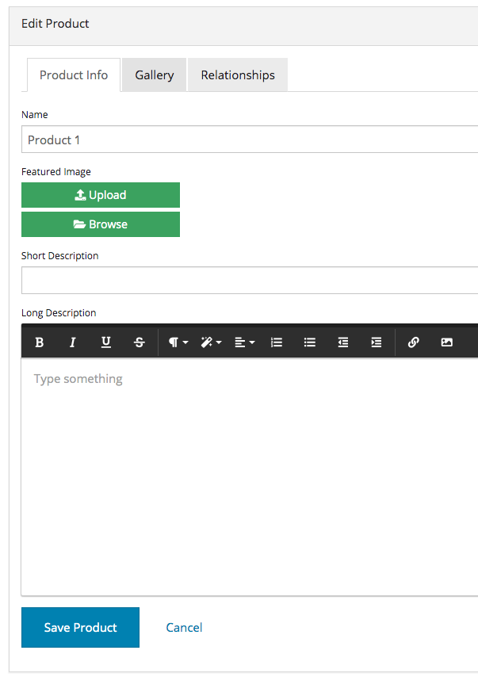478x677 pixels.
Task: Decrease indent using the outdent icon
Action: pyautogui.click(x=343, y=342)
